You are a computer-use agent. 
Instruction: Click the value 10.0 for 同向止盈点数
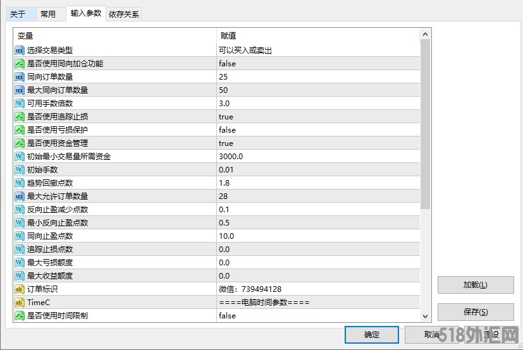click(x=226, y=236)
